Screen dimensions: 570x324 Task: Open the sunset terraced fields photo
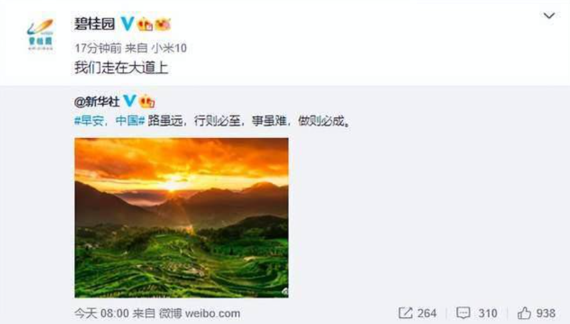pyautogui.click(x=182, y=217)
